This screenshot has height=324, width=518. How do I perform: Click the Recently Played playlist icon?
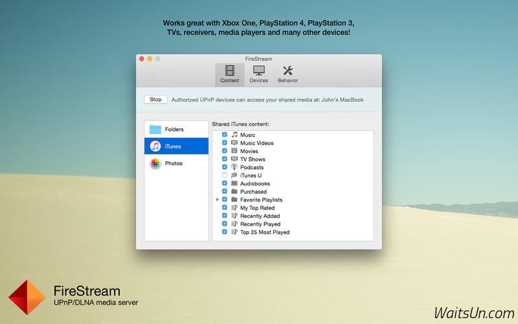234,224
